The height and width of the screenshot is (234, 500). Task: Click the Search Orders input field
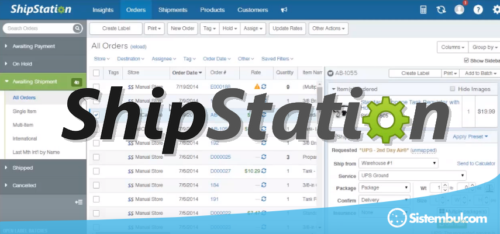coord(38,29)
